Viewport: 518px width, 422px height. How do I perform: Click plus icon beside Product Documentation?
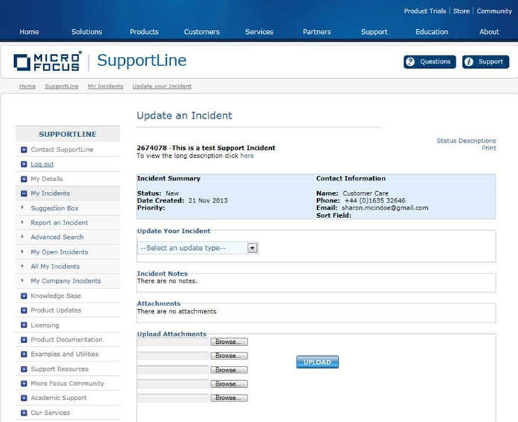pos(24,340)
